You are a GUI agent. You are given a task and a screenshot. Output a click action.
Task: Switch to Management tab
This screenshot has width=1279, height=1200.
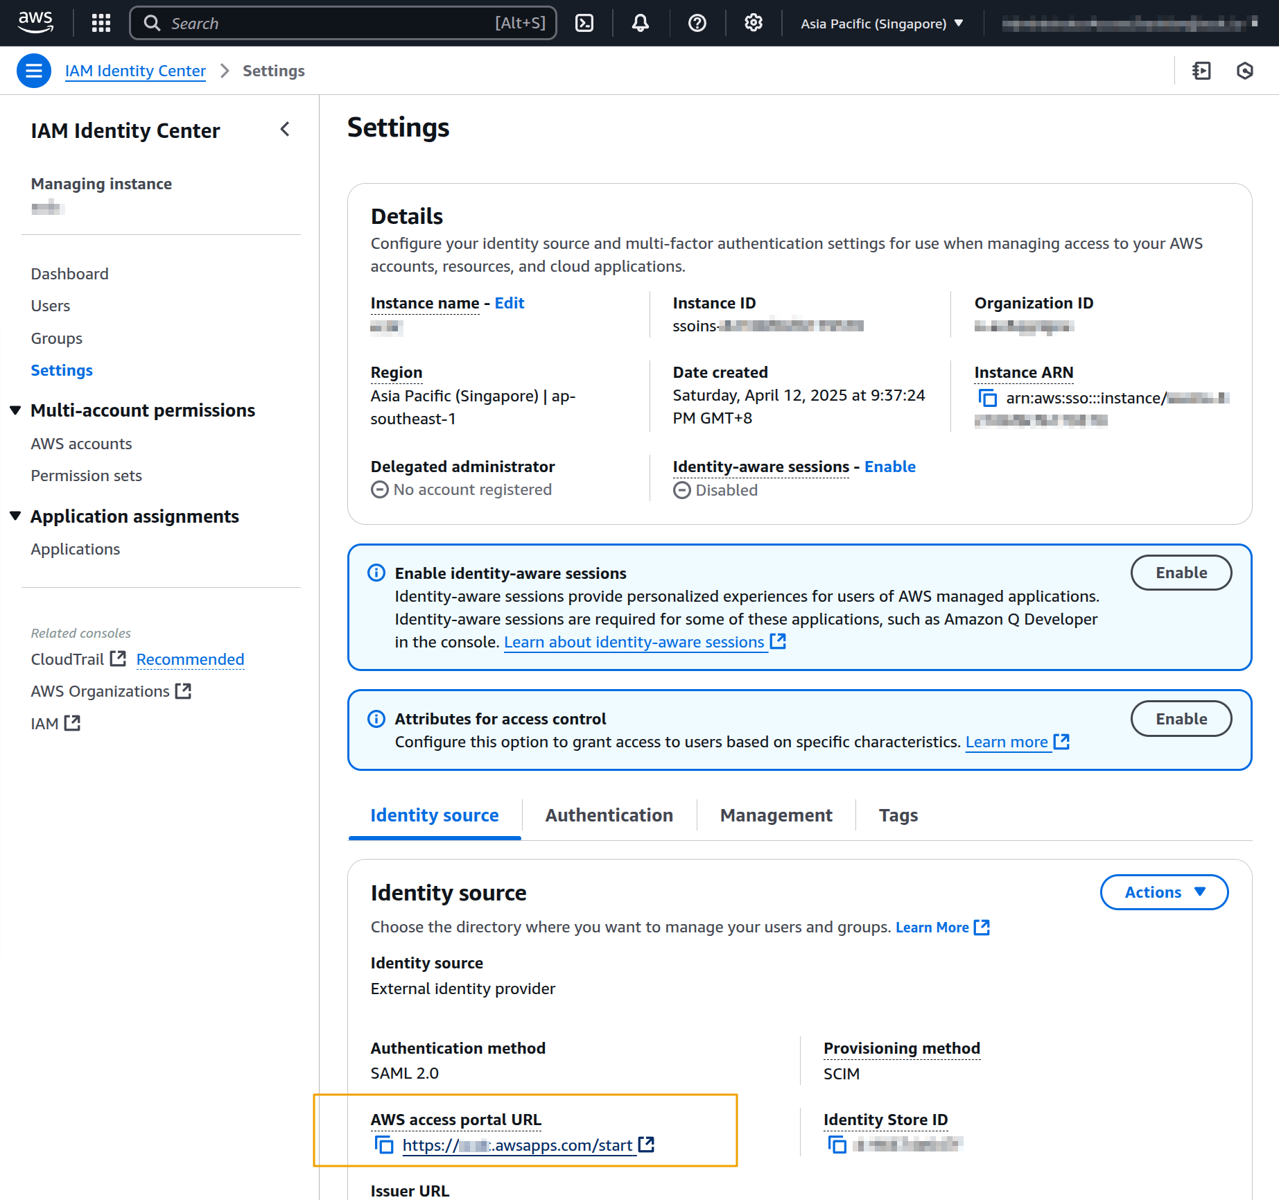[776, 815]
